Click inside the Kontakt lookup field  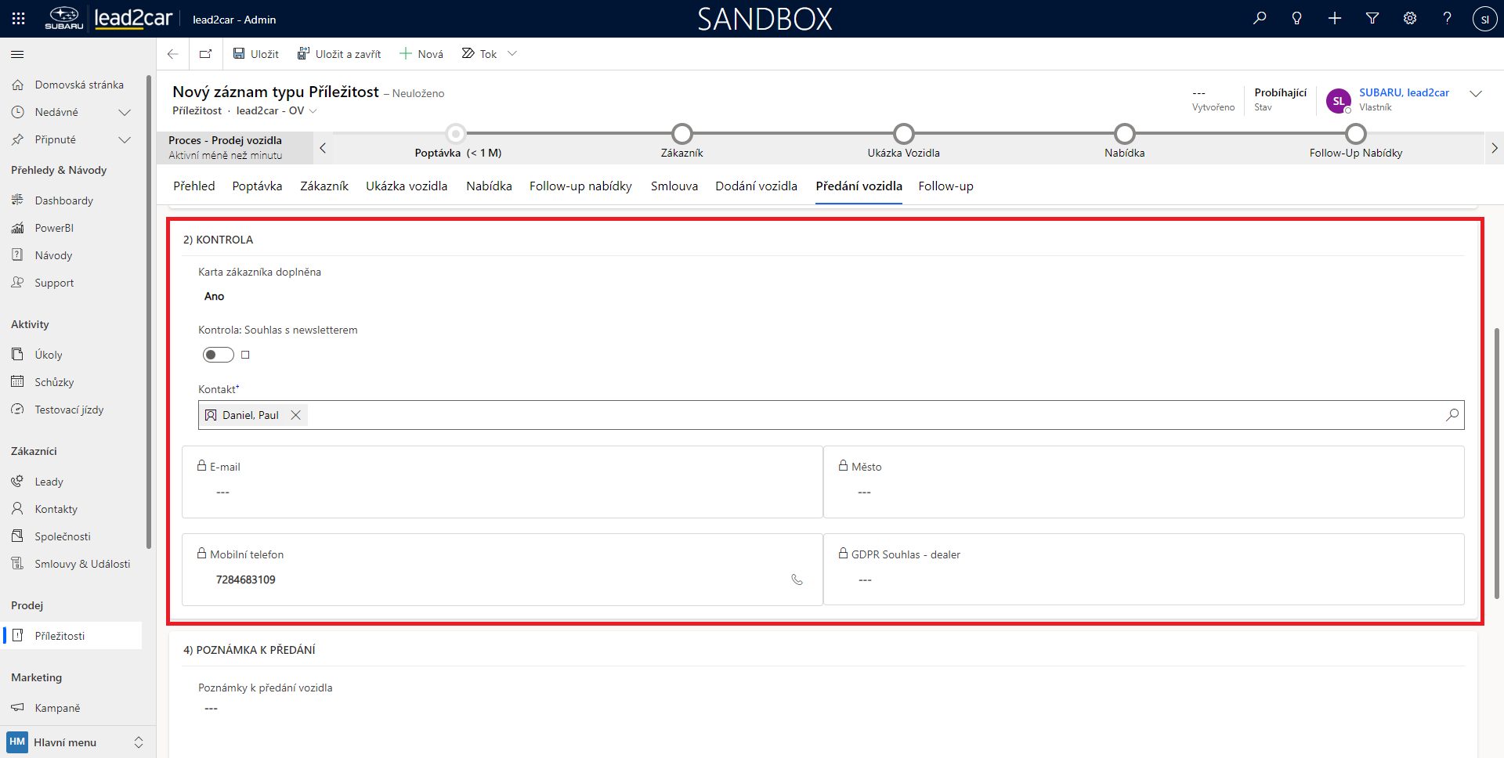pos(862,415)
